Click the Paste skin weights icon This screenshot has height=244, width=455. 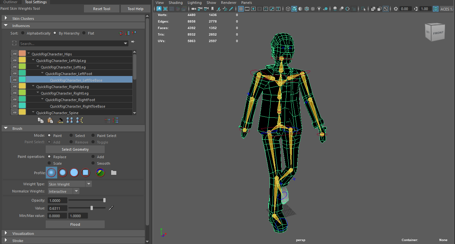pyautogui.click(x=50, y=120)
